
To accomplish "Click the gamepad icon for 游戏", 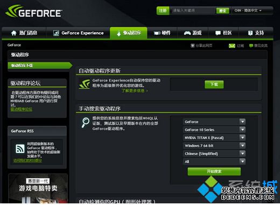I will click(187, 33).
